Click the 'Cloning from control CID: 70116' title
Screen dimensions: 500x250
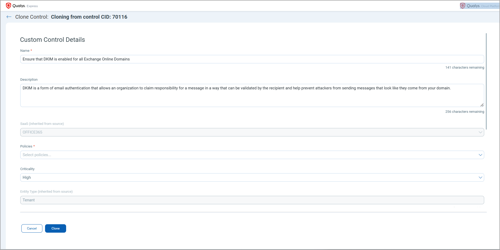tap(89, 17)
